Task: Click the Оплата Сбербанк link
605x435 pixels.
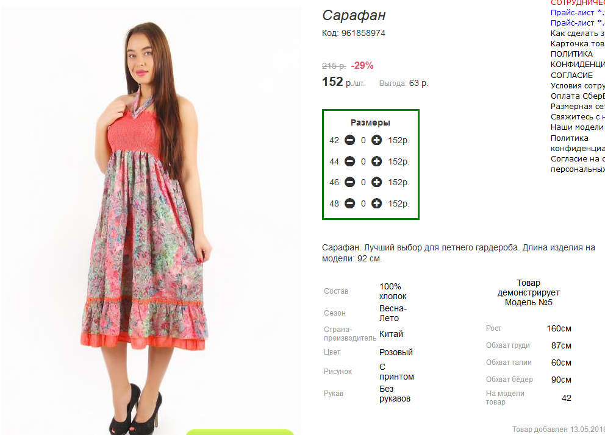Action: coord(578,96)
